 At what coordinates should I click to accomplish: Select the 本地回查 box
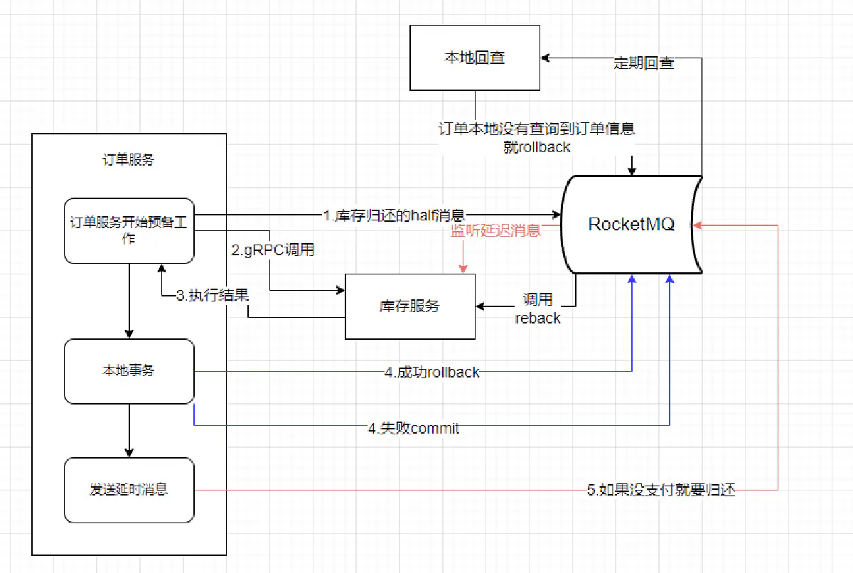474,58
